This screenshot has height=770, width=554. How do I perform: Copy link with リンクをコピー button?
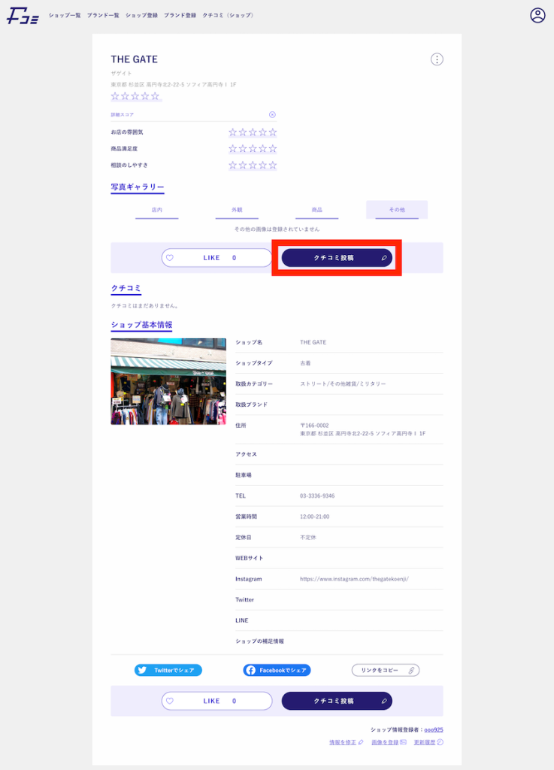(x=385, y=670)
